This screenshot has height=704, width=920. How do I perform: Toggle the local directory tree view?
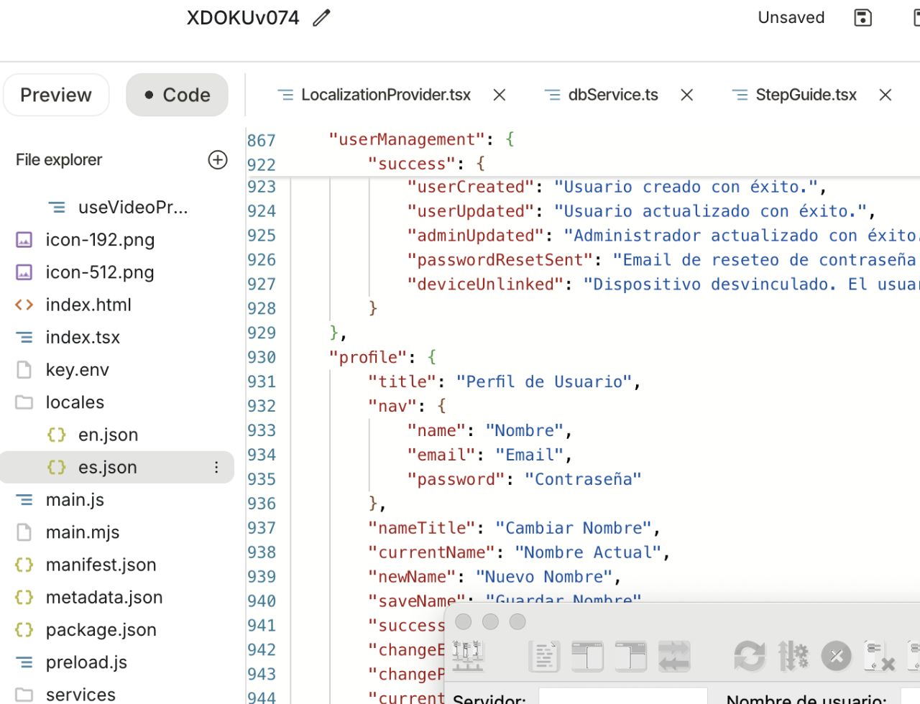point(587,656)
